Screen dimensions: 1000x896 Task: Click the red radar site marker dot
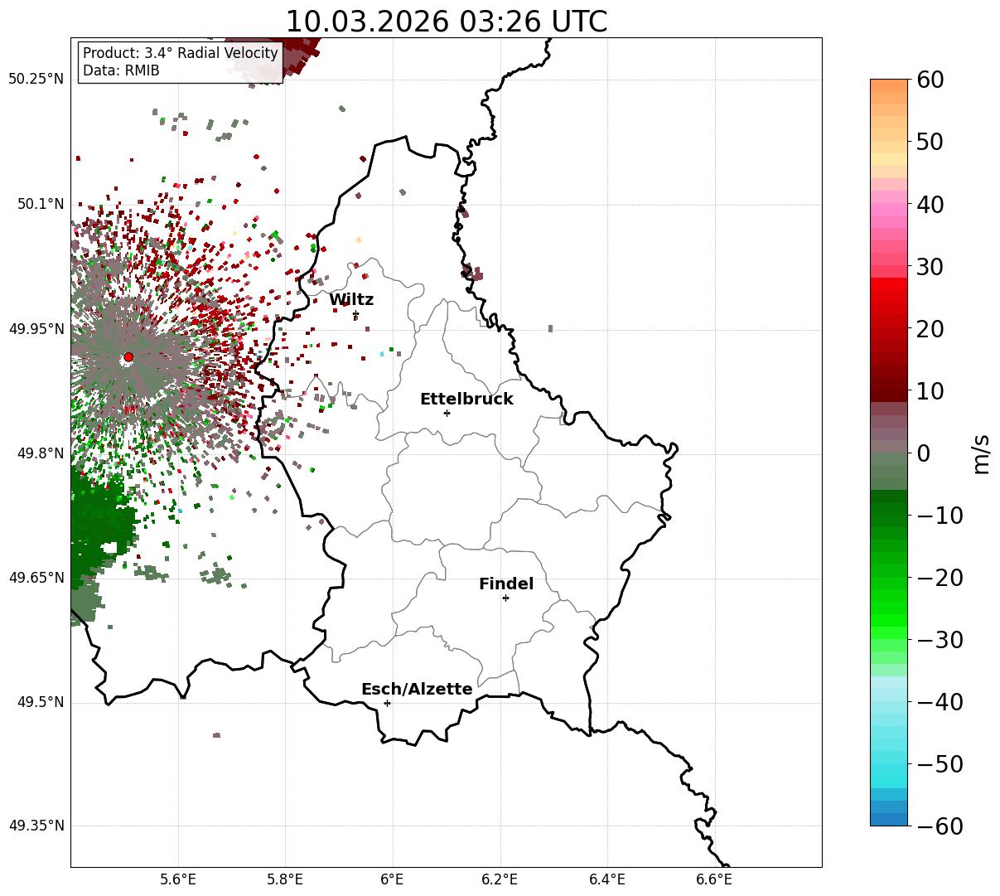[x=128, y=357]
